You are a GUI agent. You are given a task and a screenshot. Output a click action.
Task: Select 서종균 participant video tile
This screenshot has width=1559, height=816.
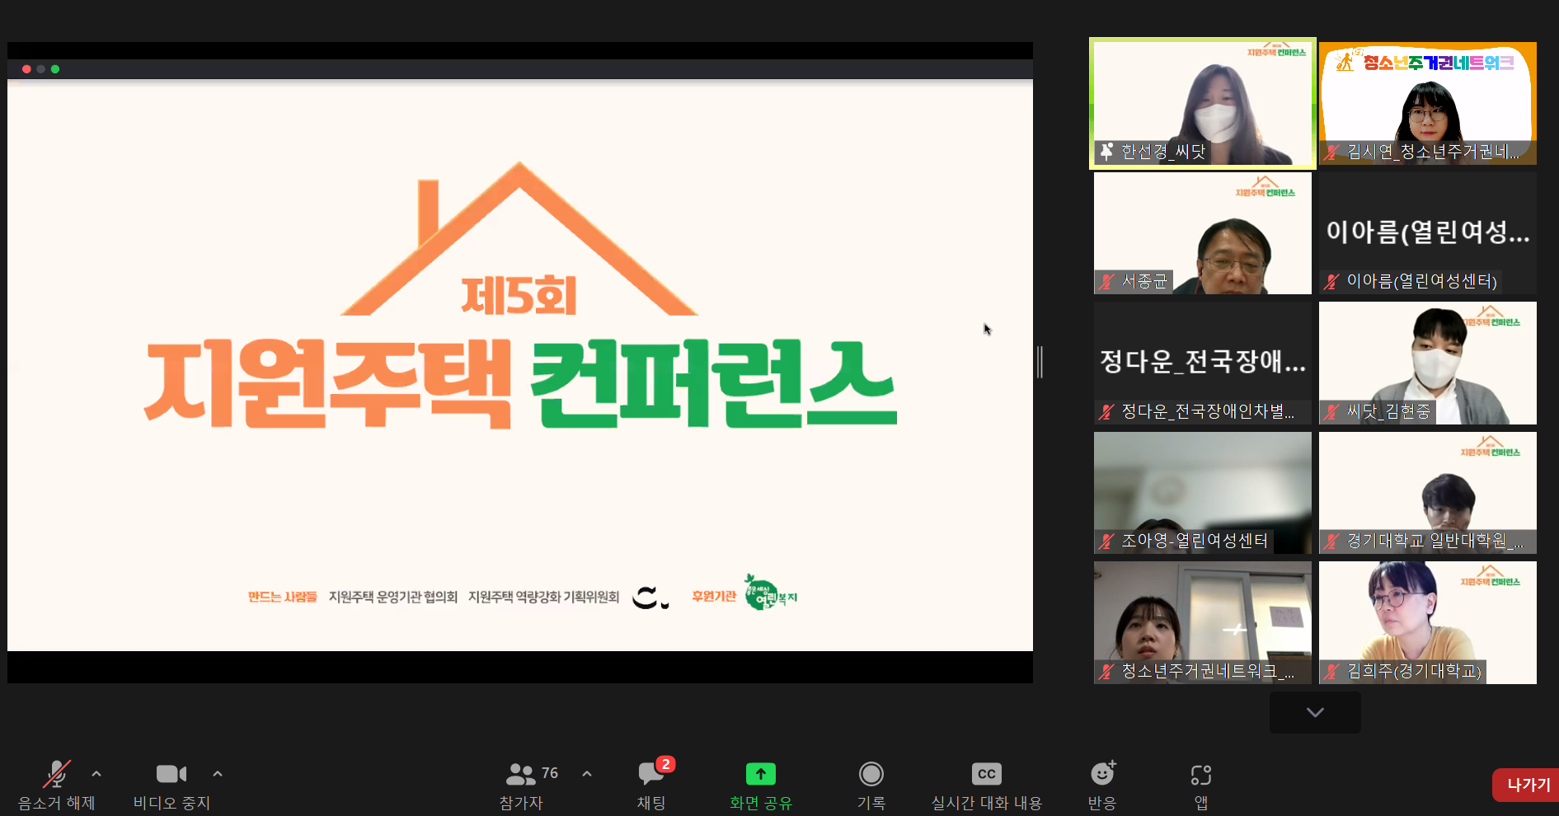[1203, 233]
